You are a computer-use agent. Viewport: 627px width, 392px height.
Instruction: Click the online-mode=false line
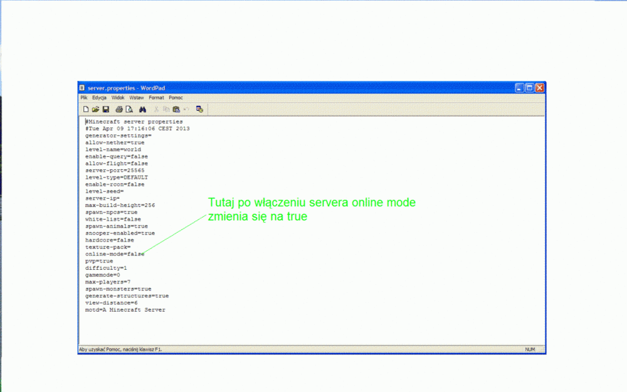tap(115, 254)
